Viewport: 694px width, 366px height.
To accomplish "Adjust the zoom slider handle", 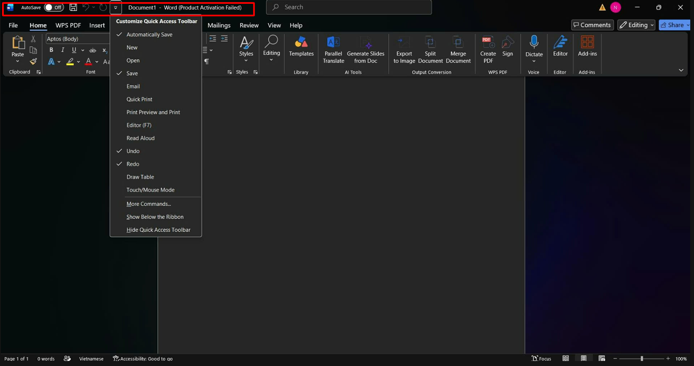I will pos(642,358).
